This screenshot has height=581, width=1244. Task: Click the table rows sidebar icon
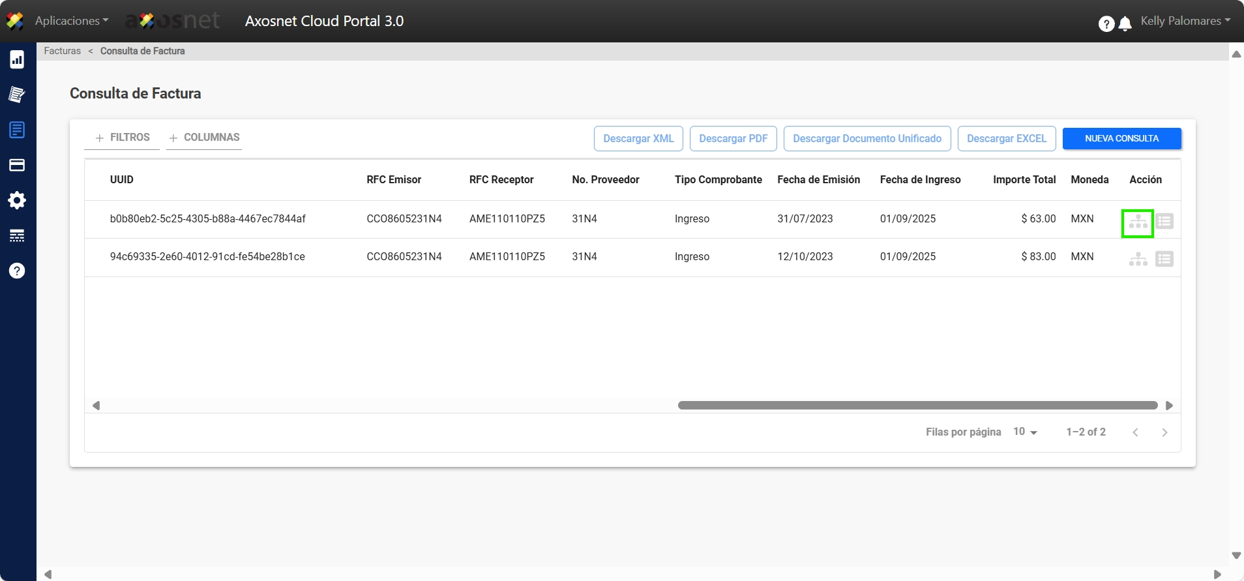pos(17,235)
